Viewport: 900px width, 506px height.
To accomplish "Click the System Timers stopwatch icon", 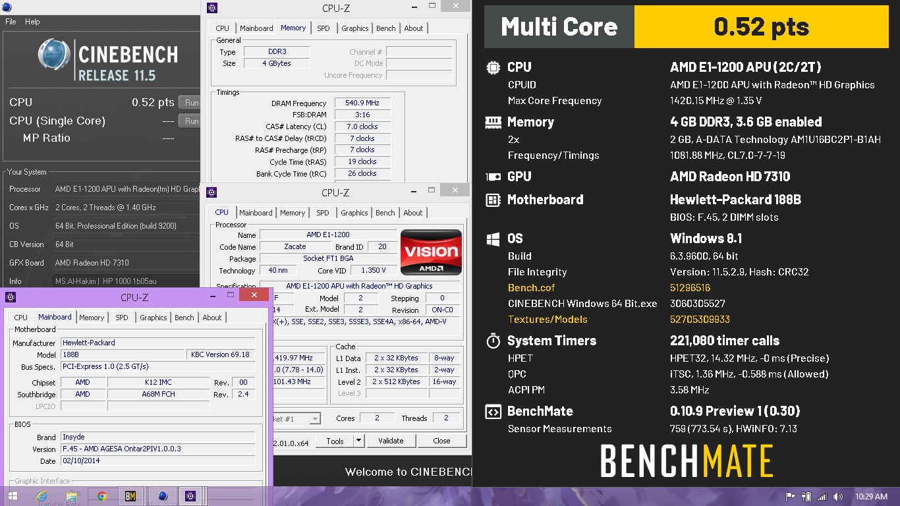I will coord(492,341).
